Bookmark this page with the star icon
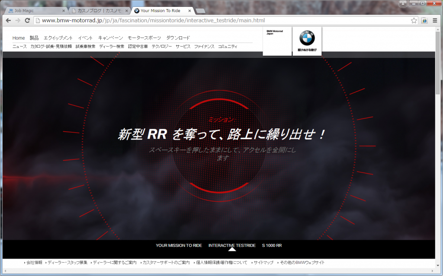443x276 pixels. (x=414, y=20)
